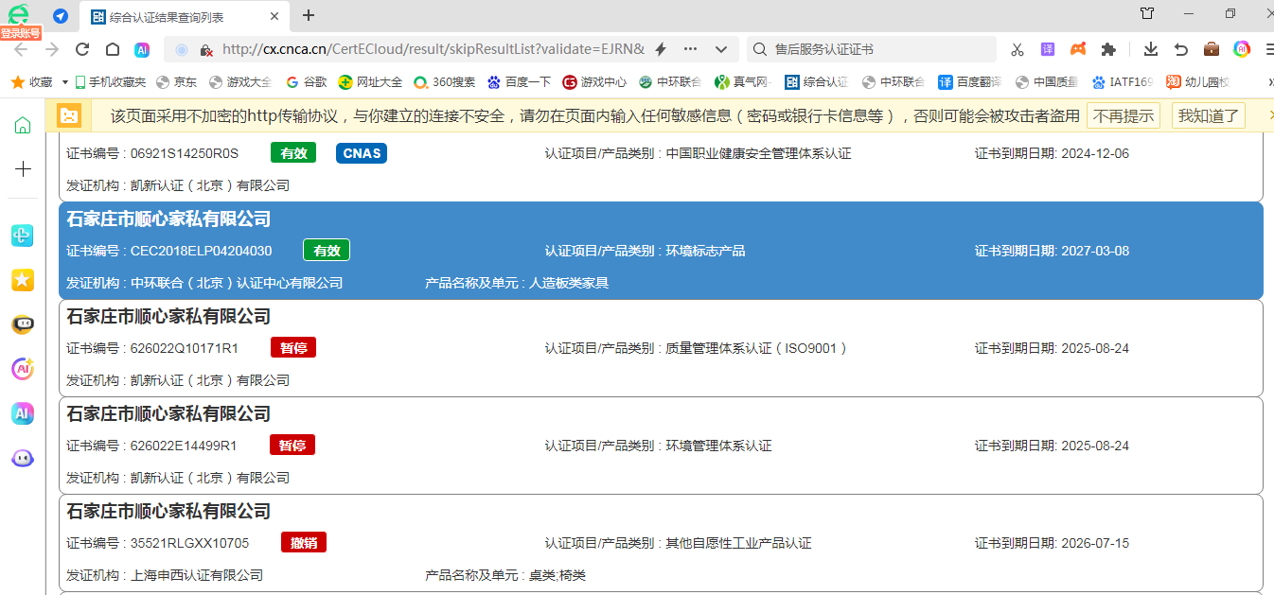
Task: Open the 游戏大全 bookmark
Action: pos(240,82)
